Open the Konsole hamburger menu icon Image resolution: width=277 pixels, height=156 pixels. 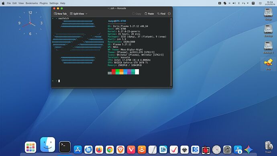coord(169,14)
